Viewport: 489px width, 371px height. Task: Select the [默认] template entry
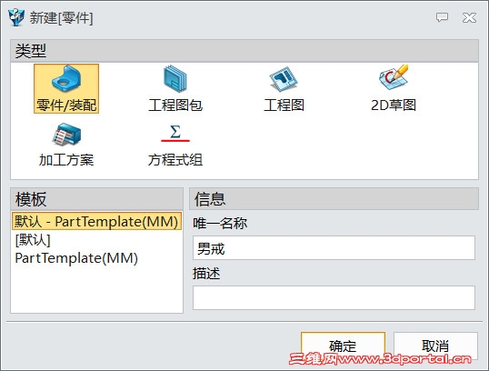pyautogui.click(x=33, y=240)
